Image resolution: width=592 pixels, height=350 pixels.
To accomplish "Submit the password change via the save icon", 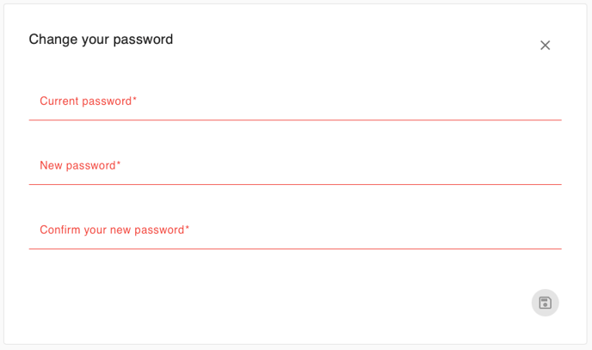I will (x=545, y=303).
